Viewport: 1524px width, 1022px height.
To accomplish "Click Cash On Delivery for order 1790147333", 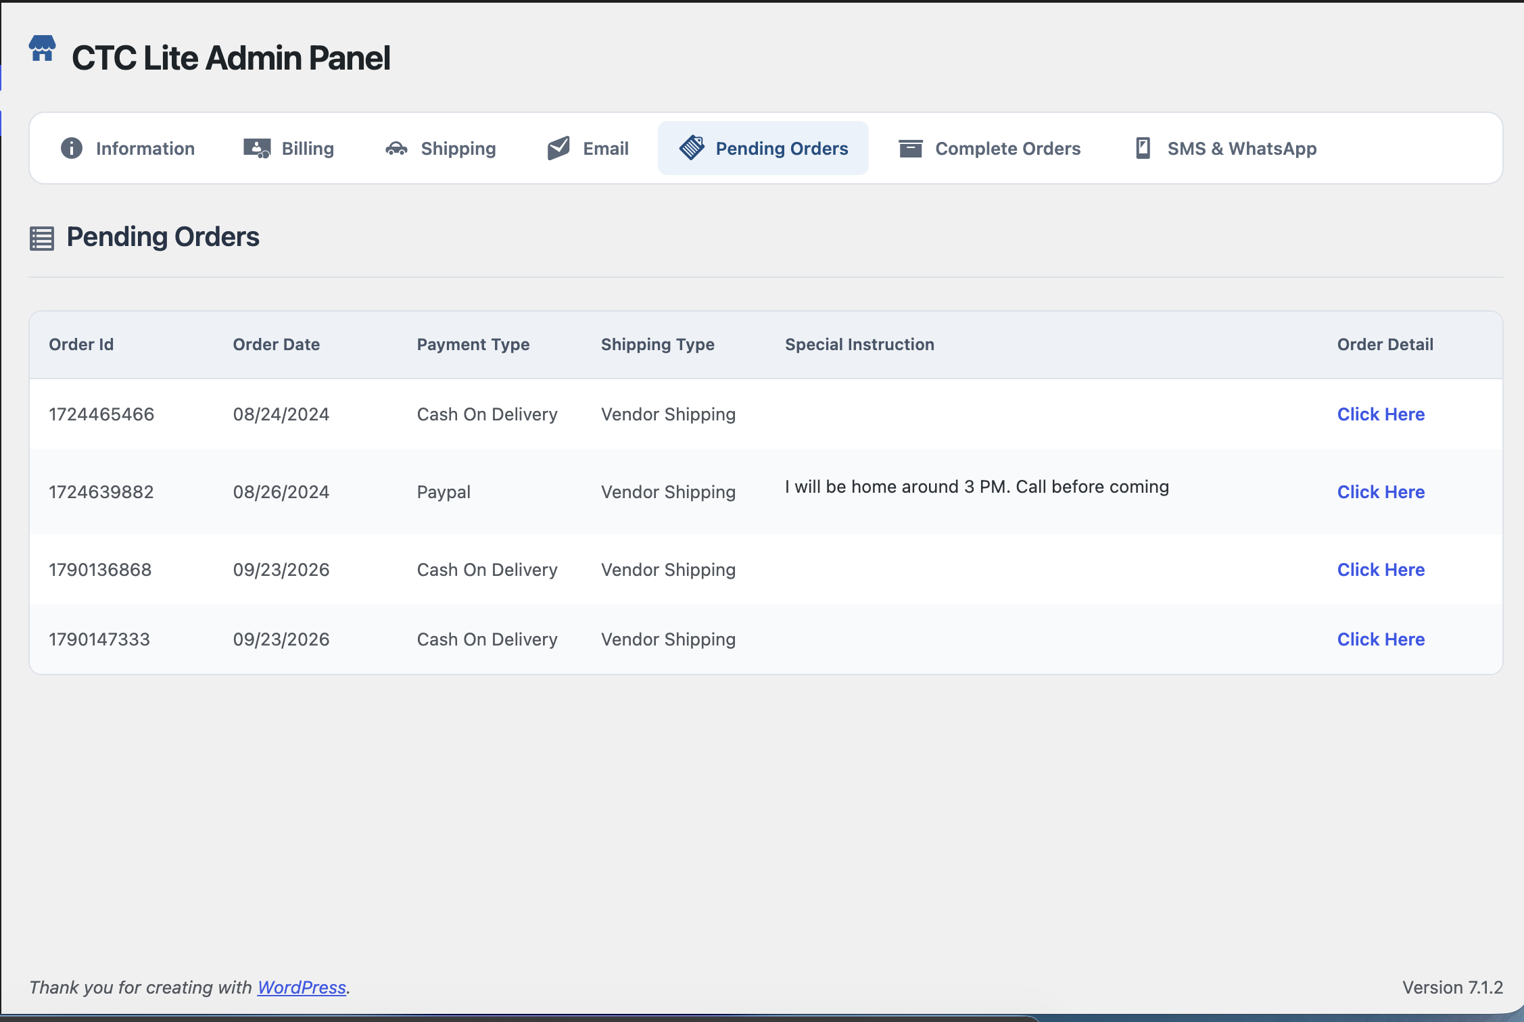I will tap(487, 639).
